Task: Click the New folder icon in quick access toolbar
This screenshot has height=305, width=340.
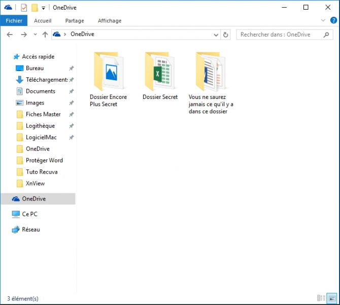Action: [x=35, y=8]
